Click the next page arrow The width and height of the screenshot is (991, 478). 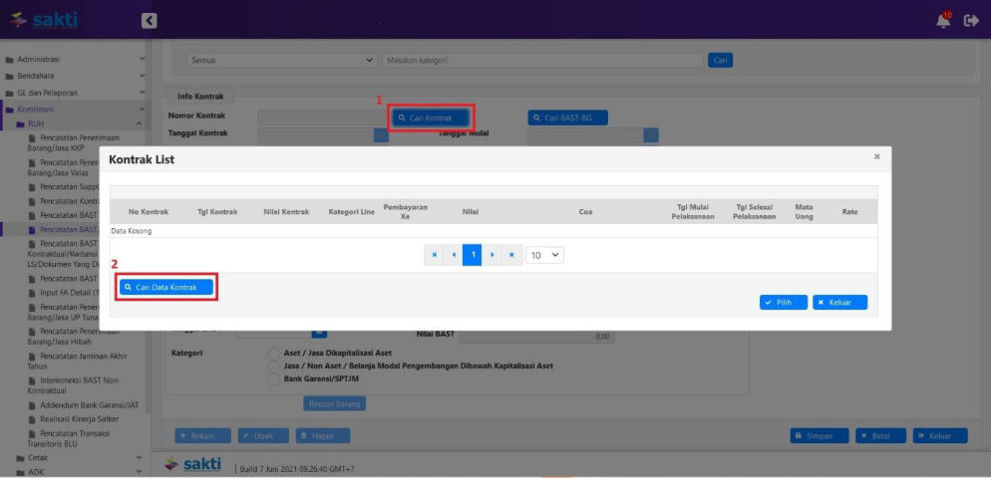click(x=492, y=255)
